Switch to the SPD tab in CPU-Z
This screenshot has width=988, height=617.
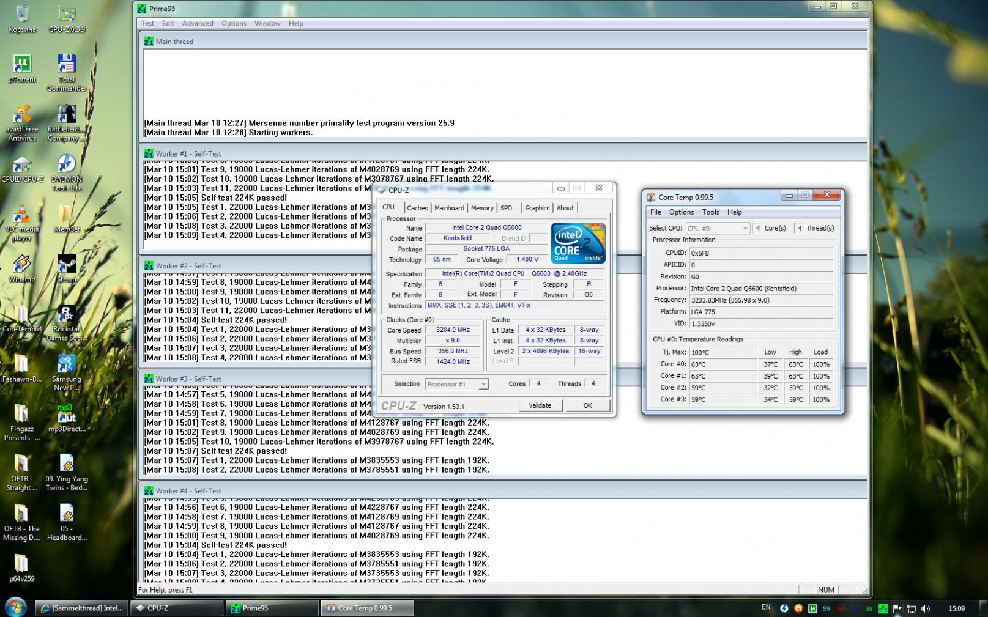(x=506, y=208)
